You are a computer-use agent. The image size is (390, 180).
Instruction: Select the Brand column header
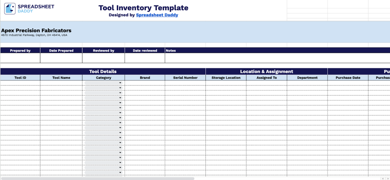tap(145, 78)
